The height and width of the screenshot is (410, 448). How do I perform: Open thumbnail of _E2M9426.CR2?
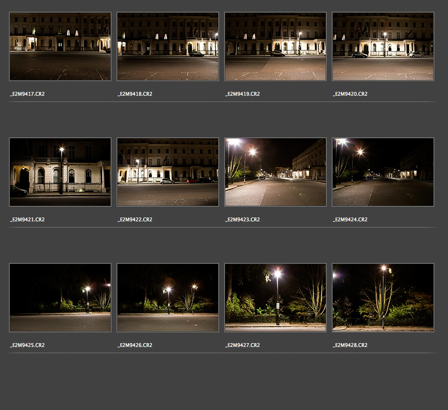pos(168,298)
